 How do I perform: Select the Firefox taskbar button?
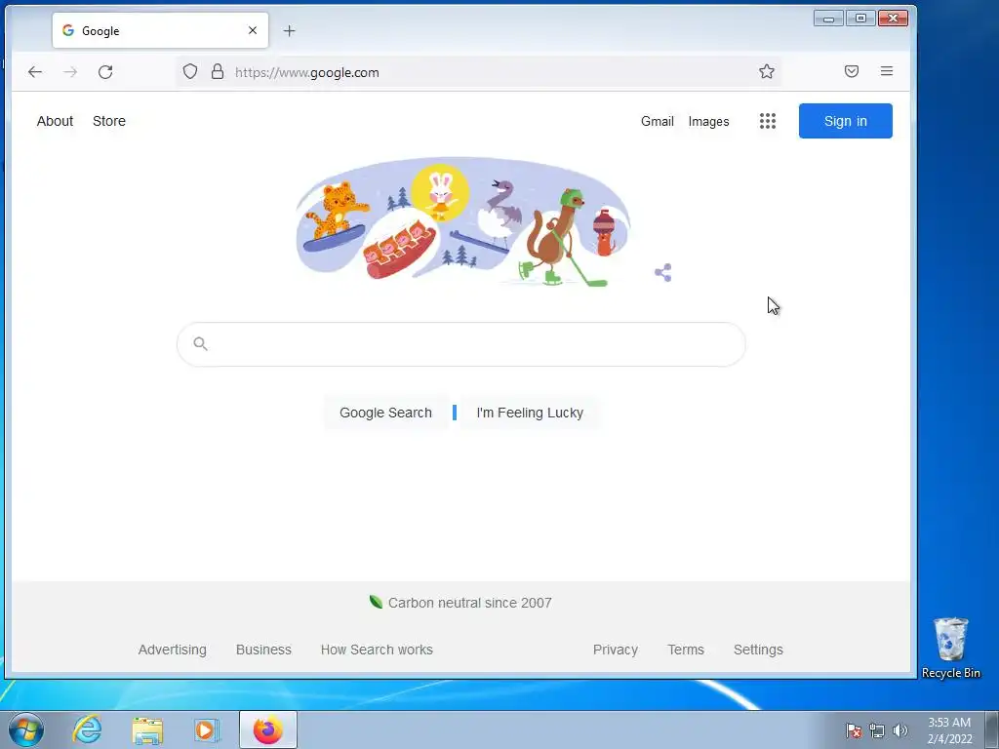click(268, 729)
